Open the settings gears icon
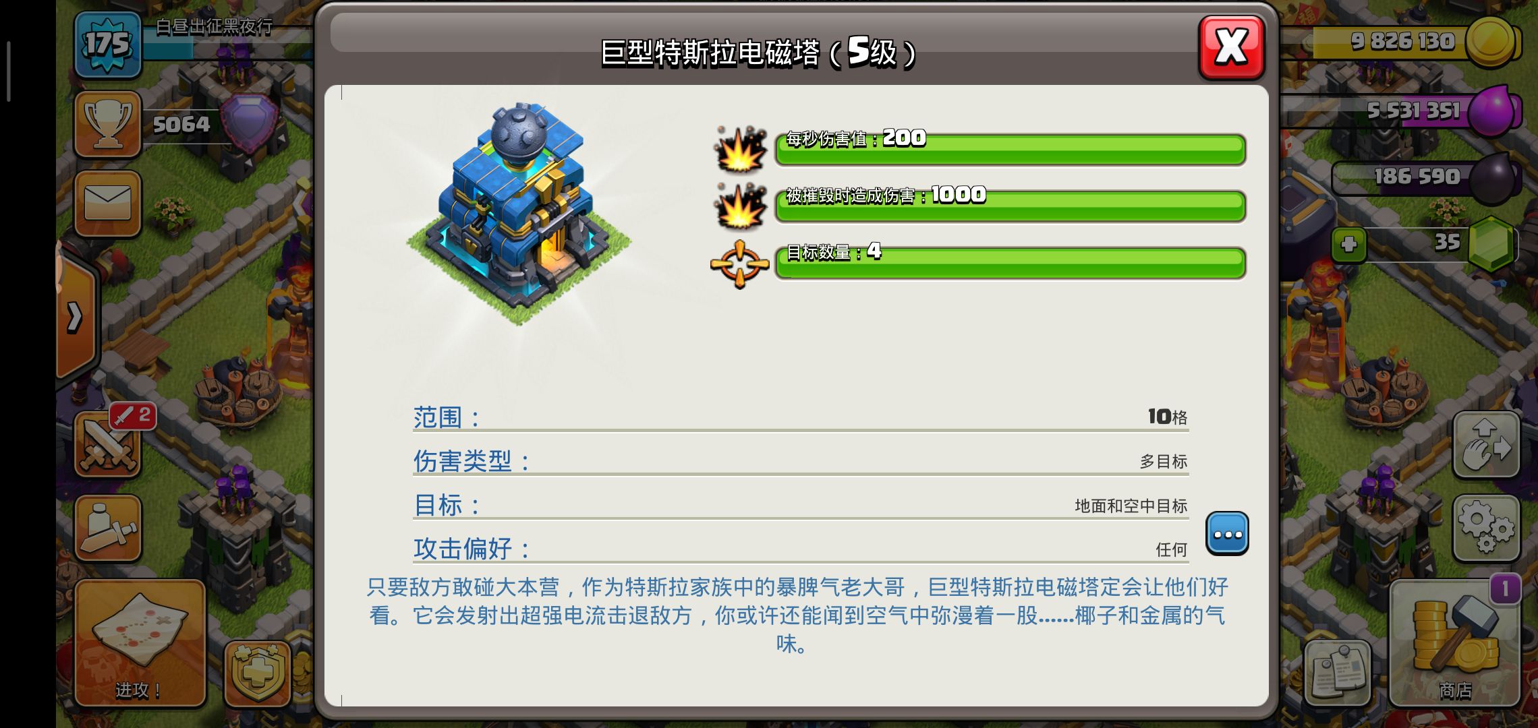The image size is (1538, 728). pos(1486,528)
